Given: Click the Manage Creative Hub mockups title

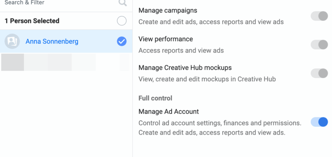Looking at the screenshot, I should [185, 68].
